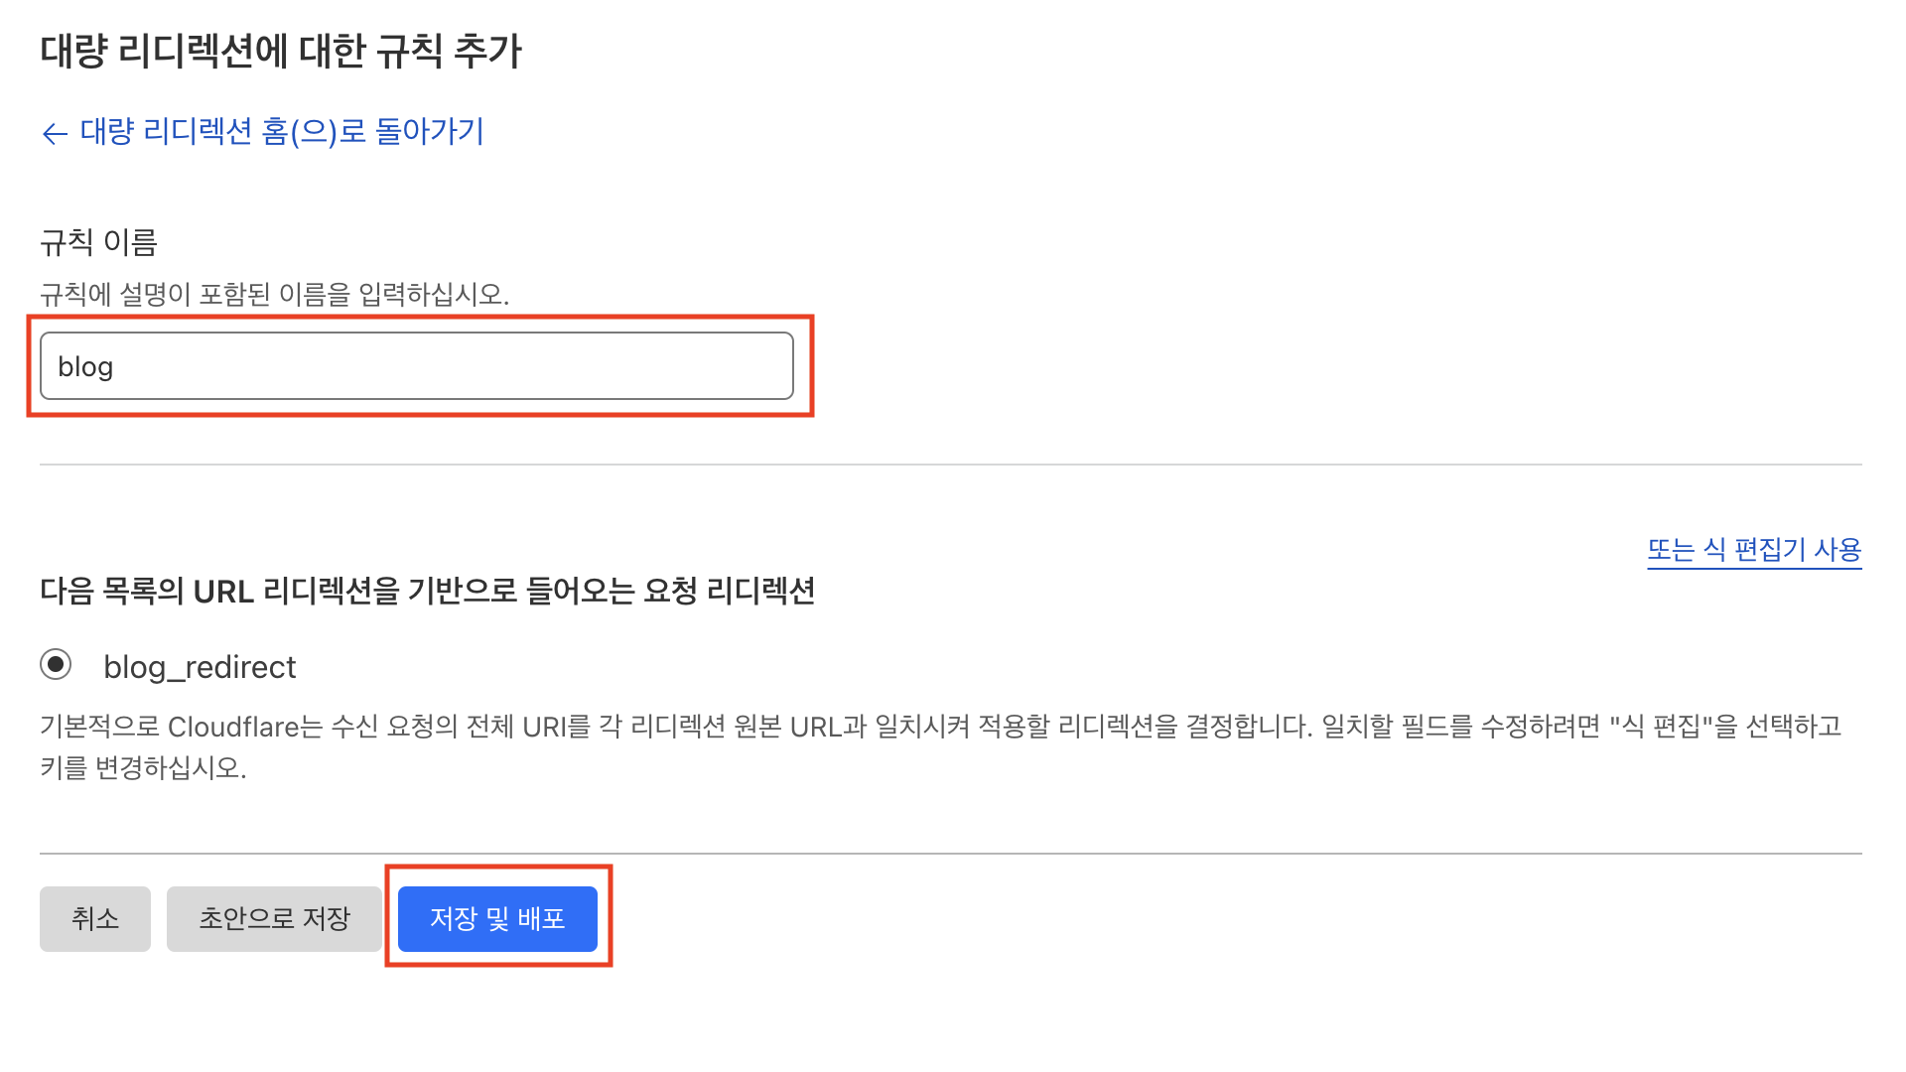Go back to 대량 리디렉션 홈 link

[281, 131]
